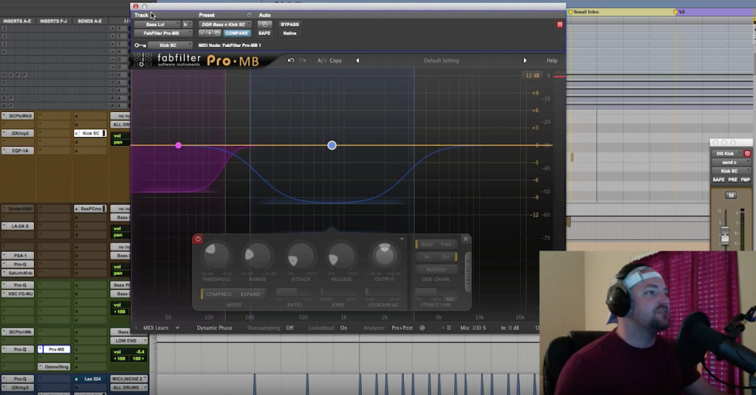Open the Kick SC key input dropdown
The image size is (756, 395).
tap(170, 45)
